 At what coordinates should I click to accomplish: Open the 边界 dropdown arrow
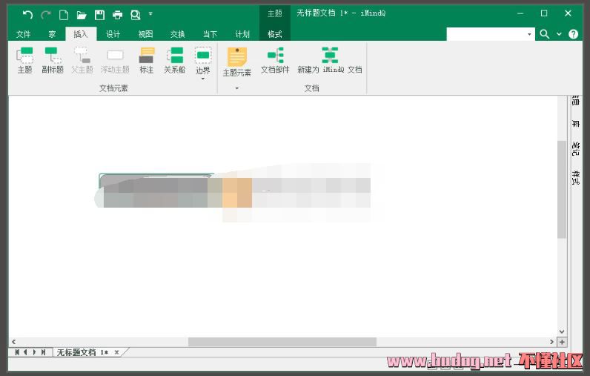coord(203,79)
